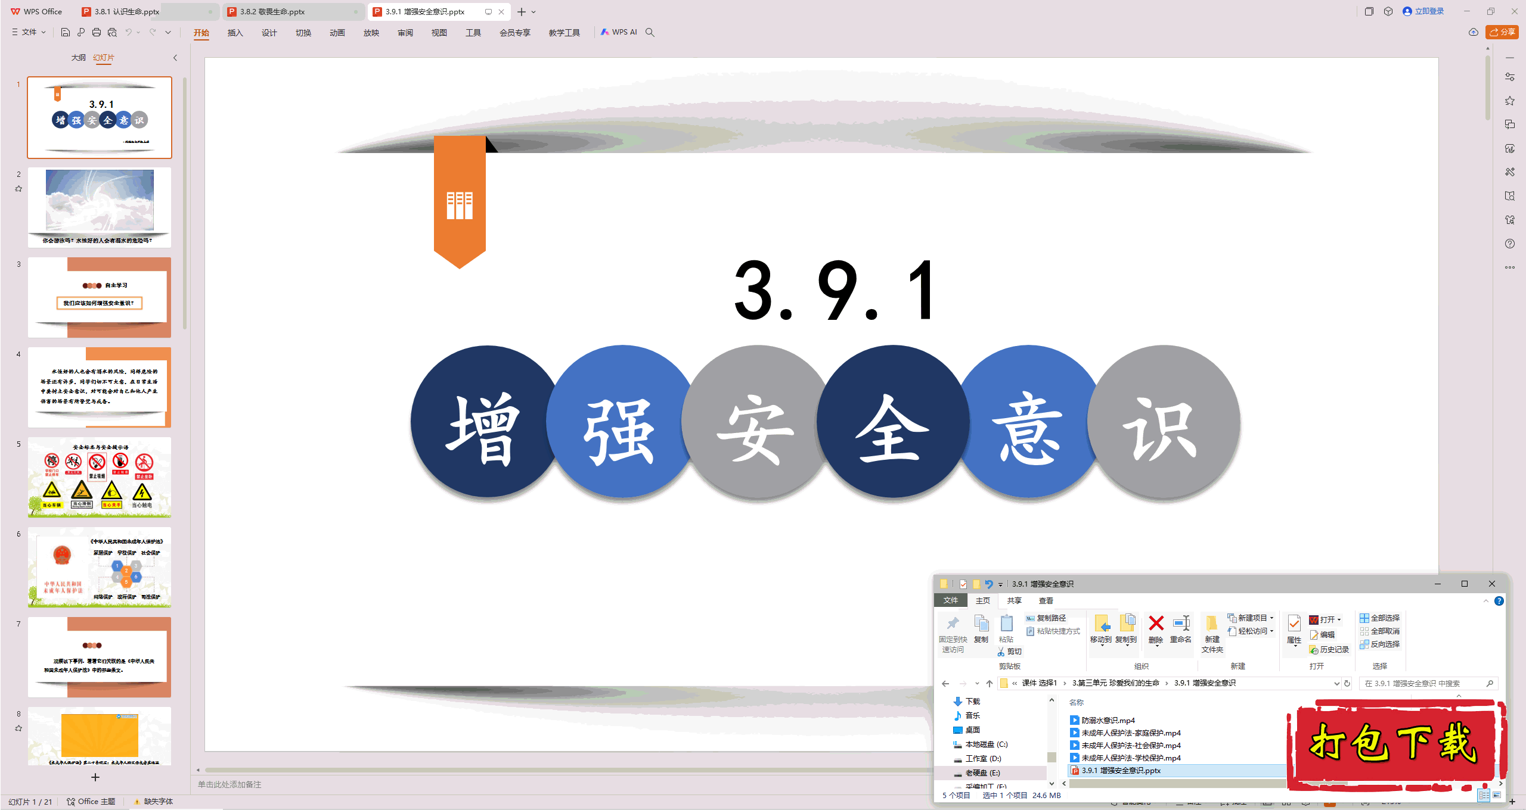Open the 动画 ribbon tab
This screenshot has width=1526, height=810.
click(x=337, y=33)
